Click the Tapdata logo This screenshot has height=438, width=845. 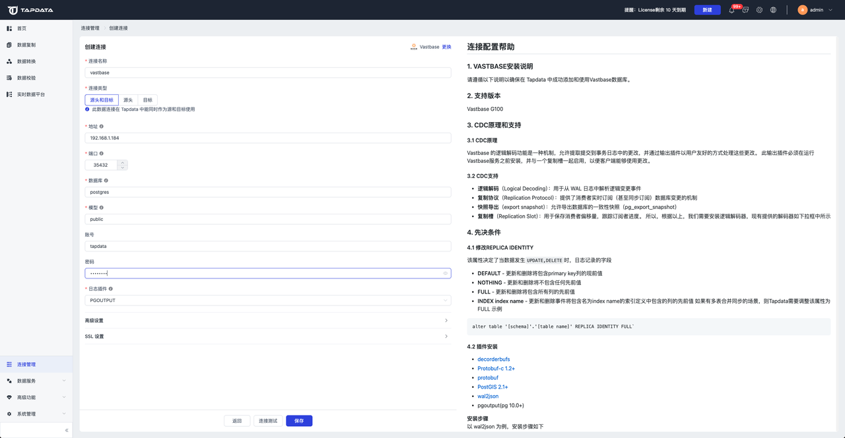click(30, 10)
